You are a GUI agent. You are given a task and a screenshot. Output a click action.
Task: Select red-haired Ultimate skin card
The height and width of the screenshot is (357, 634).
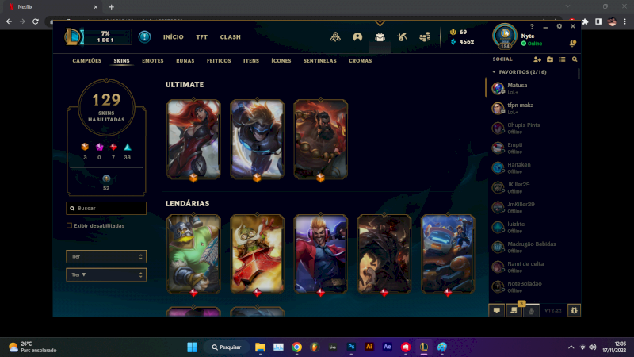(x=193, y=139)
